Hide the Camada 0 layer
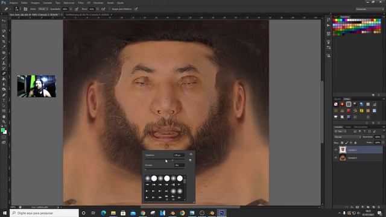Image resolution: width=386 pixels, height=217 pixels. pos(335,158)
